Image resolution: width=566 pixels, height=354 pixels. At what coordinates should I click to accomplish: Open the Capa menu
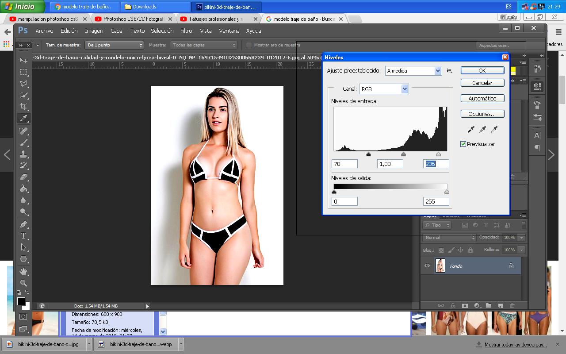116,31
